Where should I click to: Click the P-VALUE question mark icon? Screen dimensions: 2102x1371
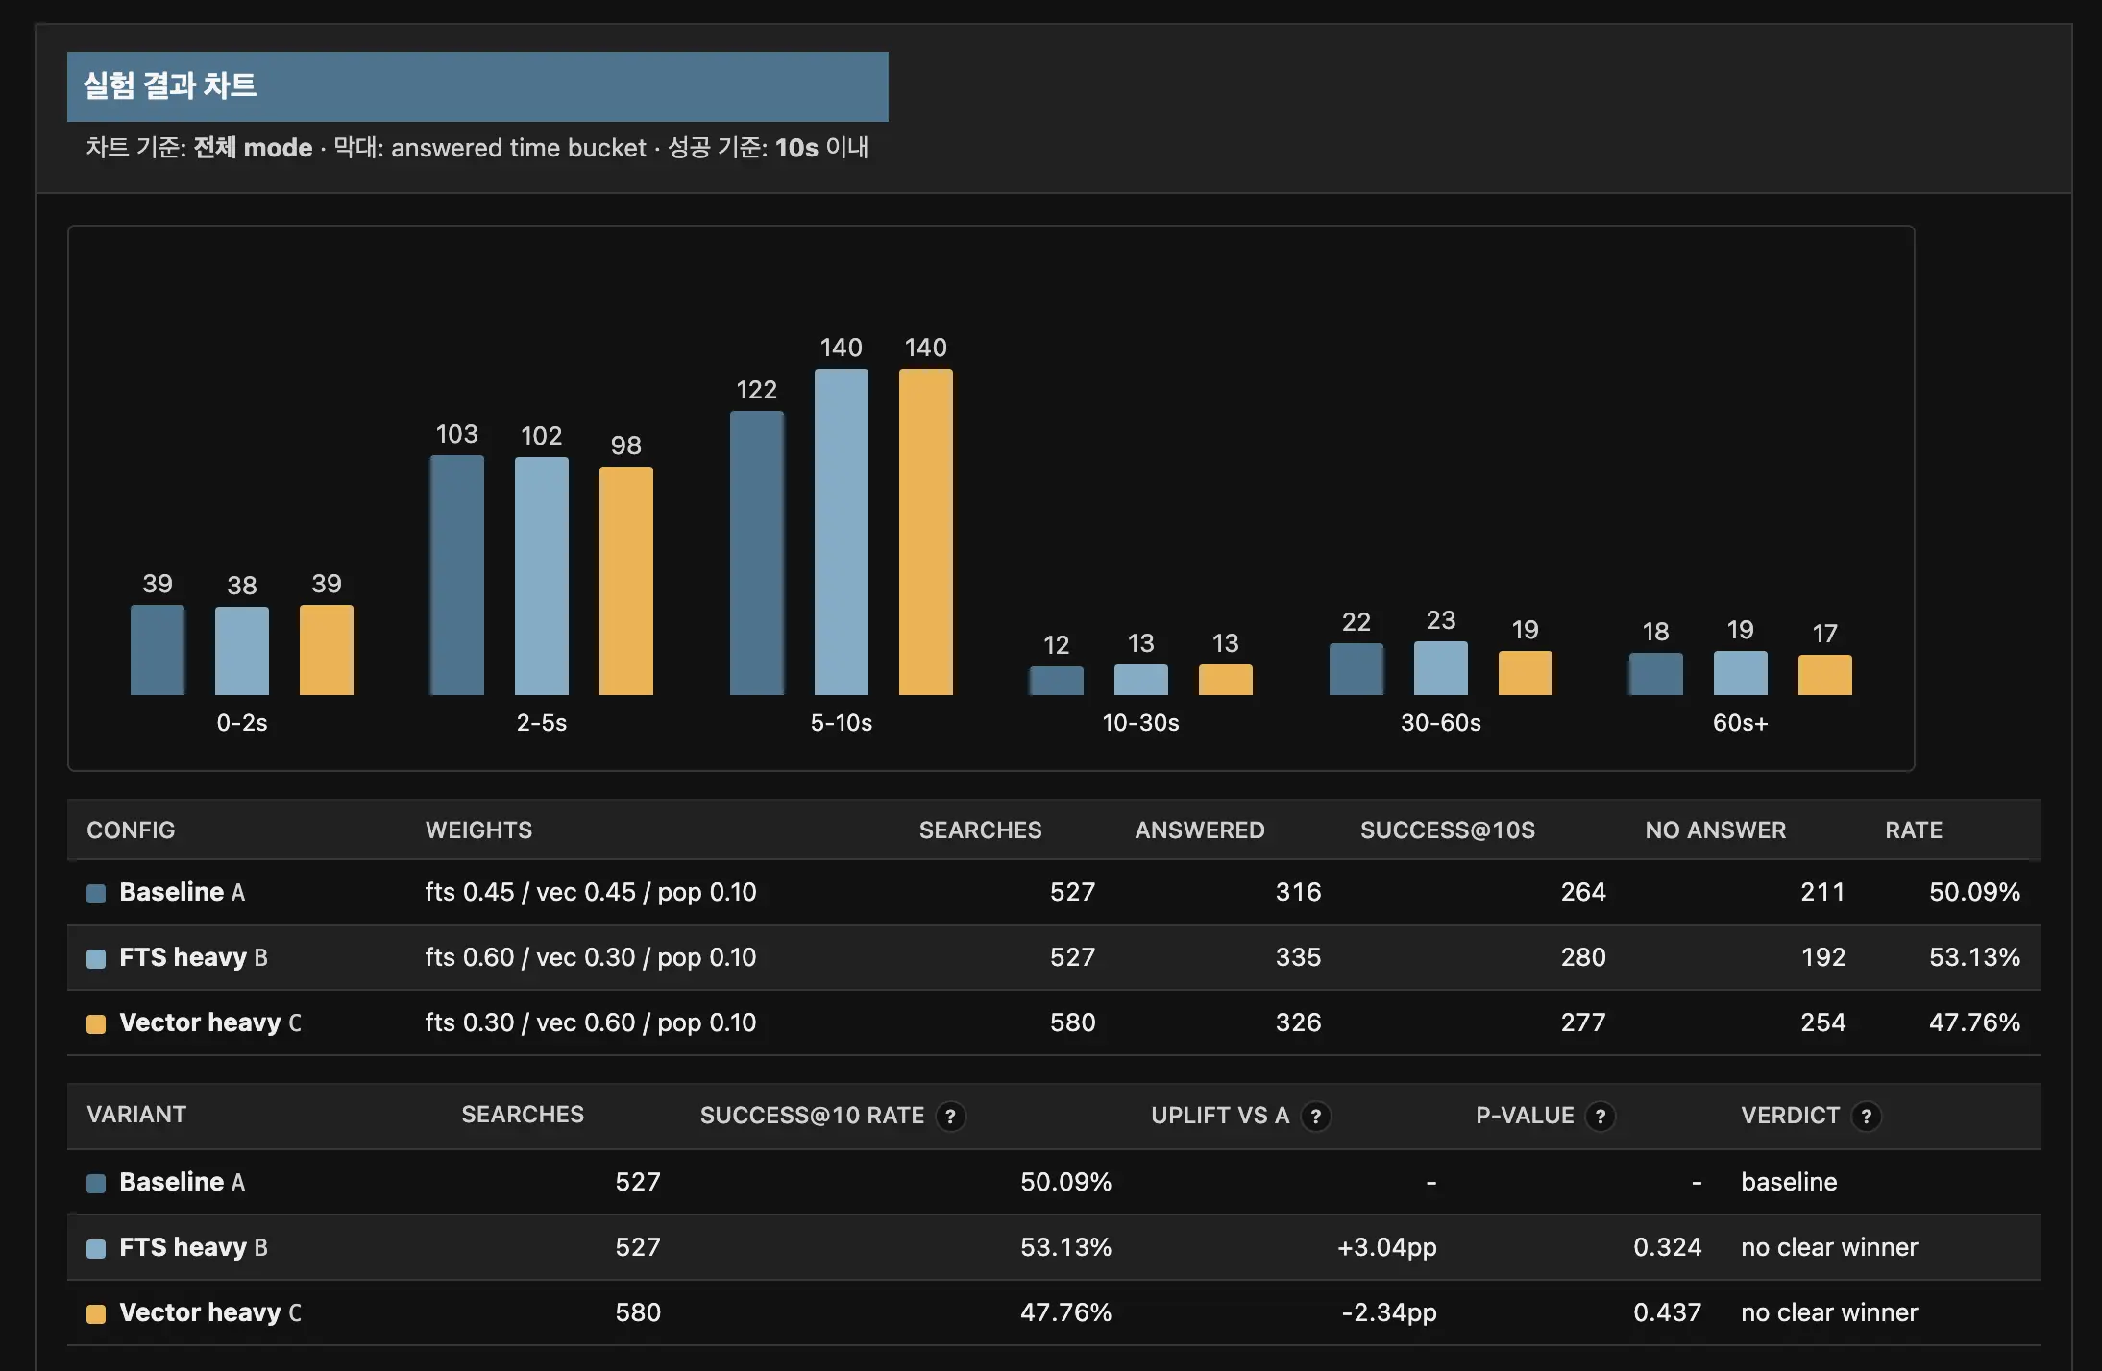coord(1600,1116)
